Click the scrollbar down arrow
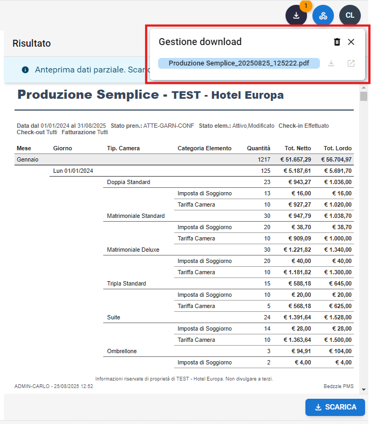The height and width of the screenshot is (424, 371). point(364,389)
